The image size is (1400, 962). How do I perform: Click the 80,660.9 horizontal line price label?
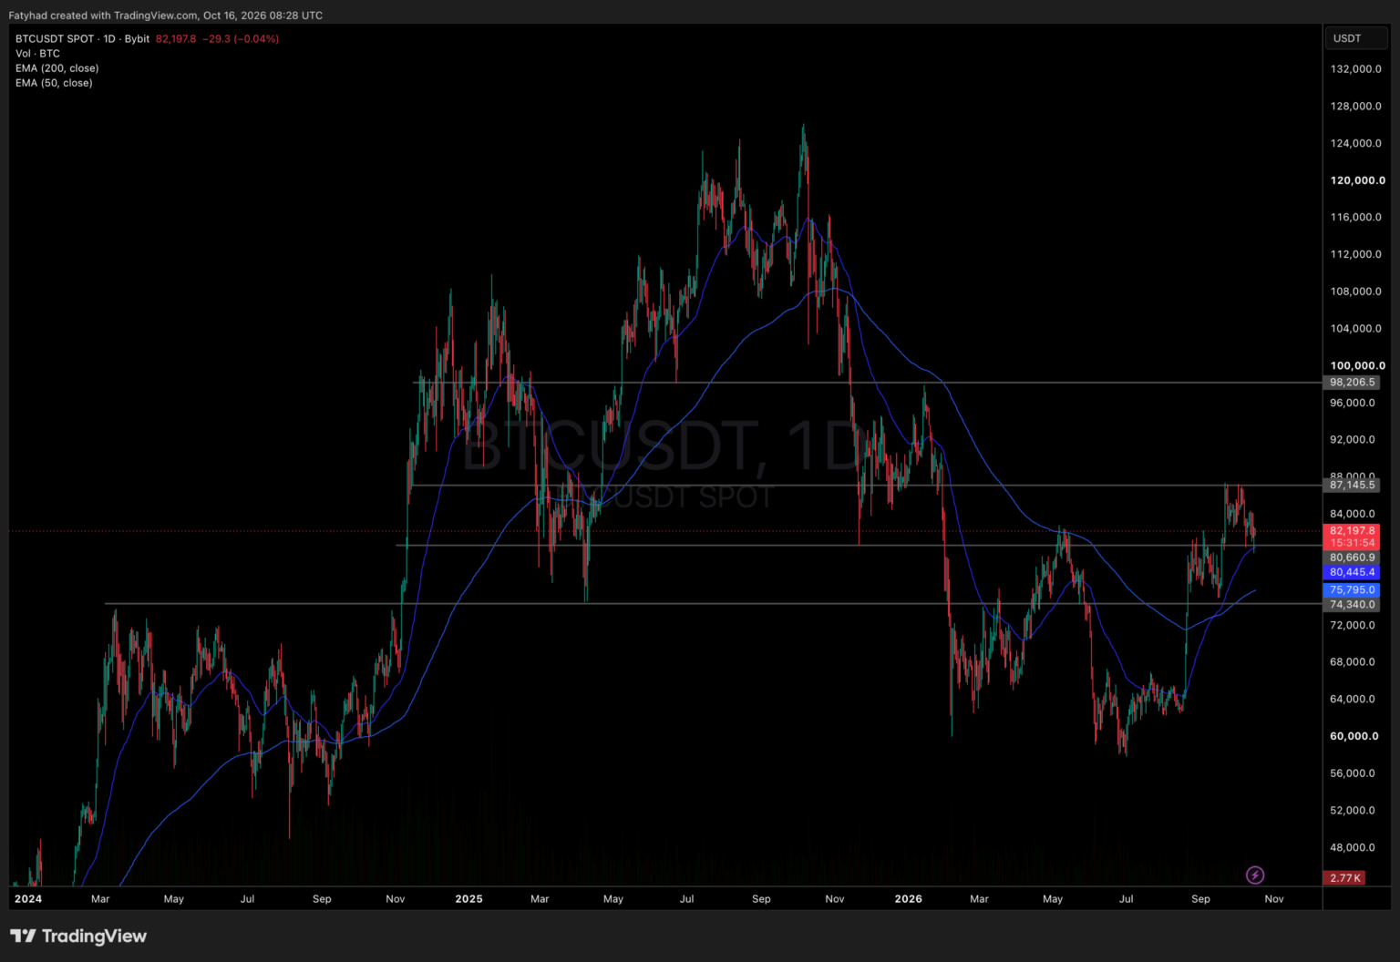1352,558
